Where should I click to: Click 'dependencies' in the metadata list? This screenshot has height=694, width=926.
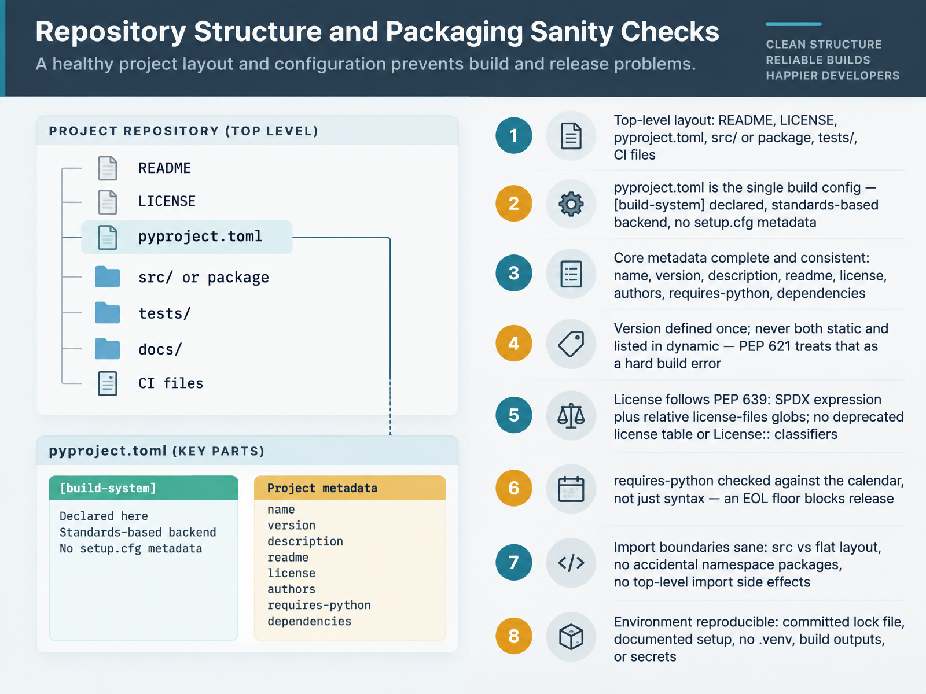pos(309,622)
